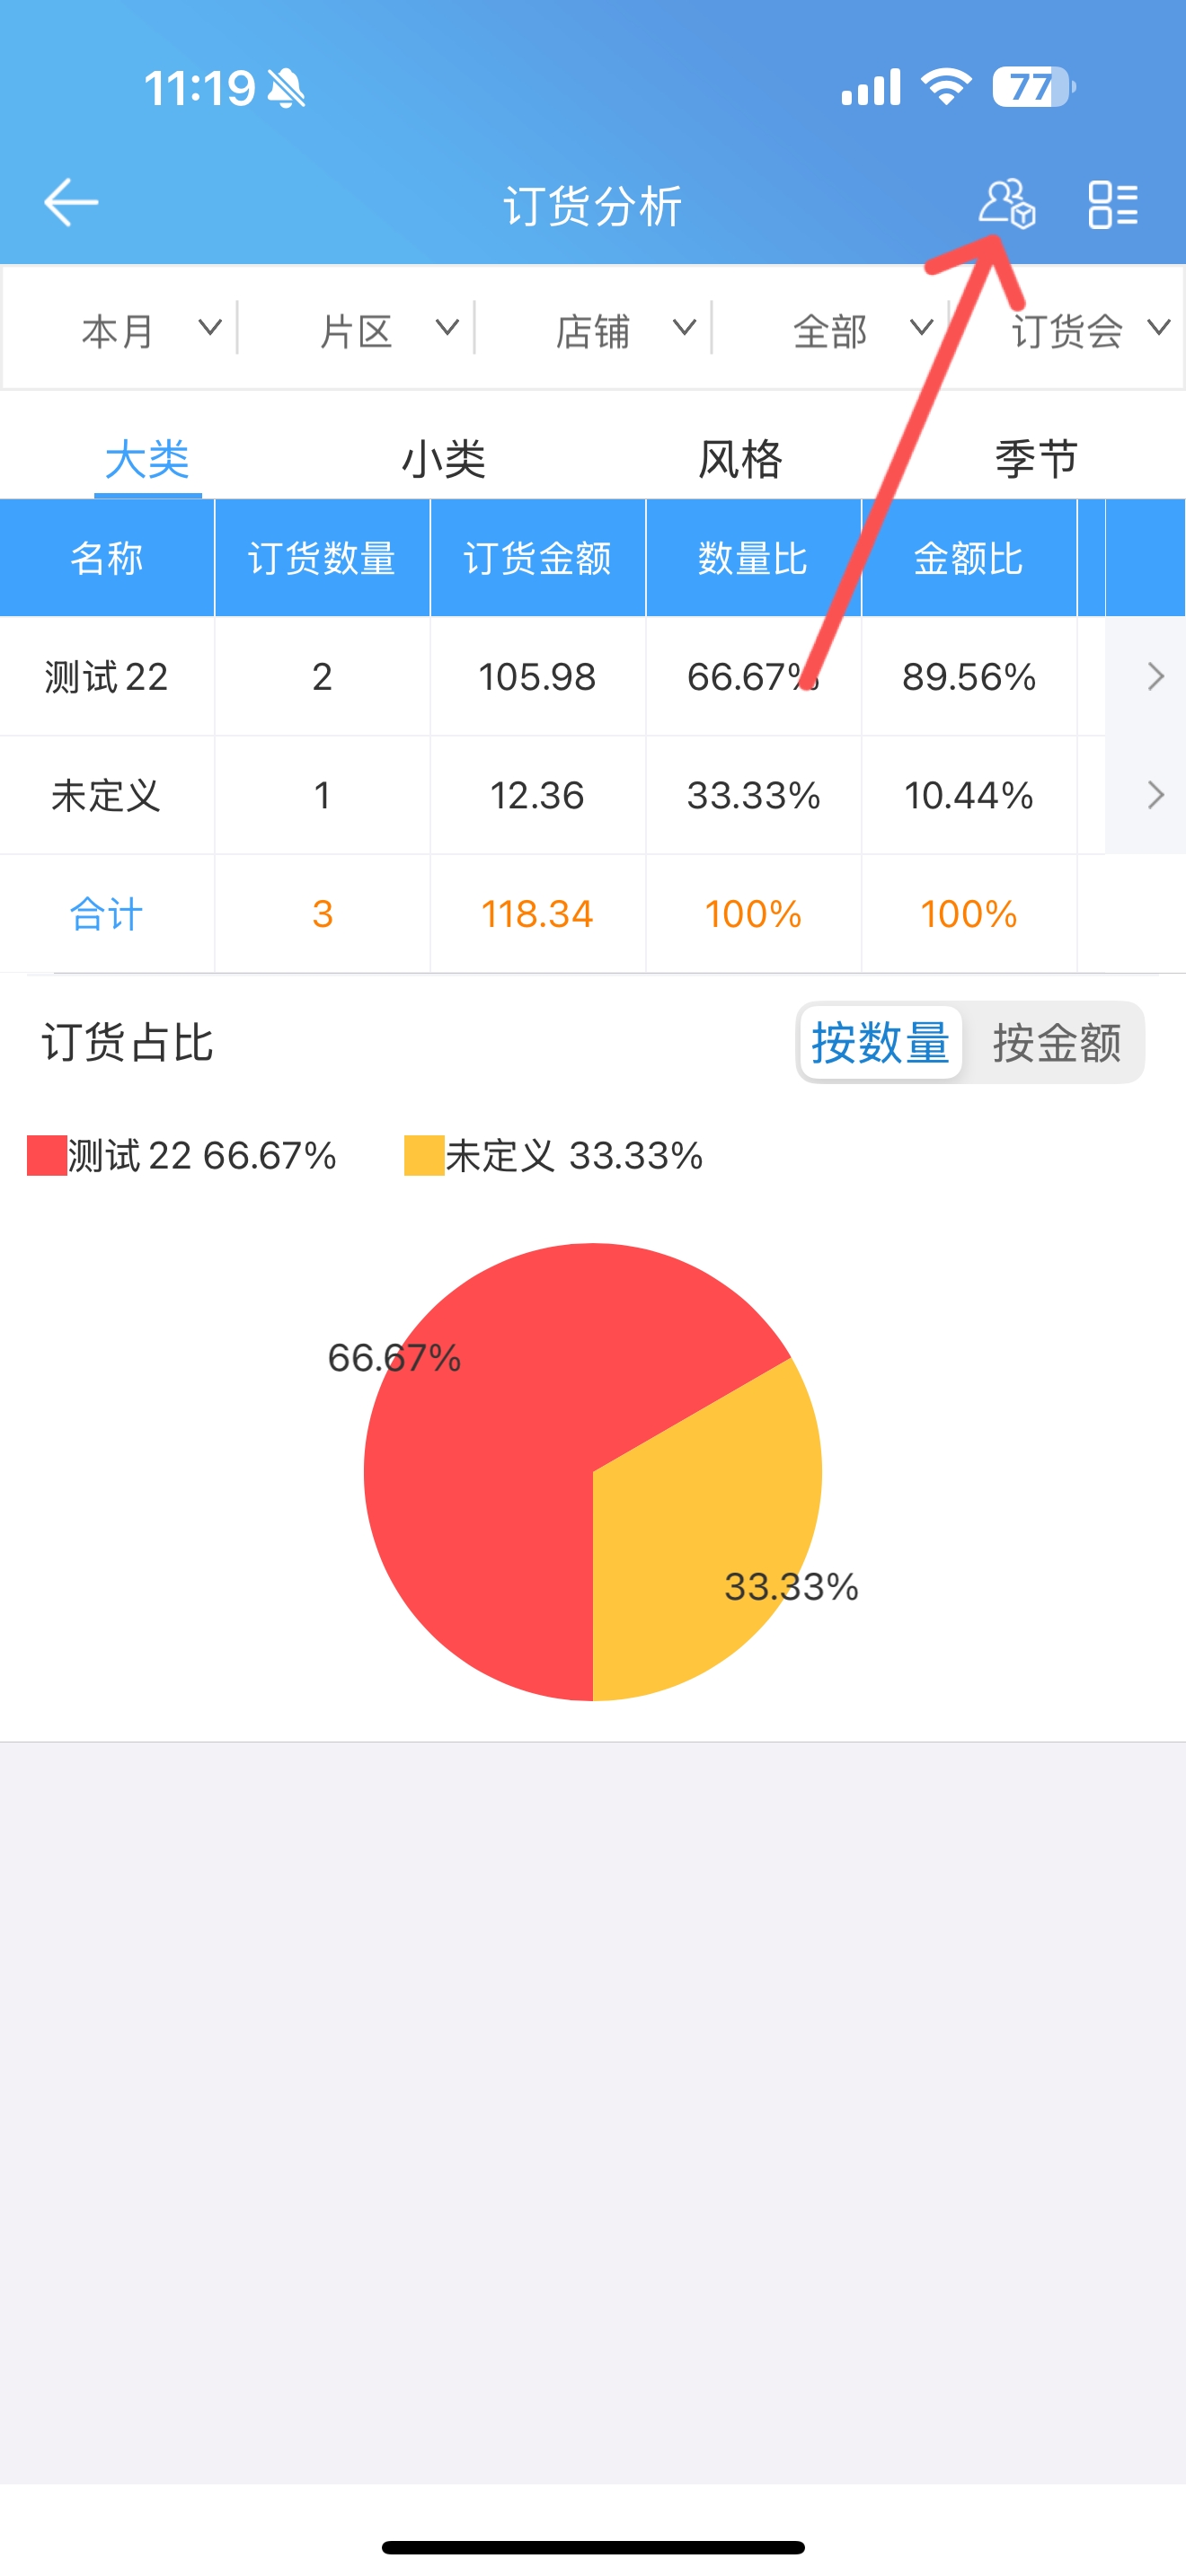Tap the yellow 未定义 legend square

[x=424, y=1156]
